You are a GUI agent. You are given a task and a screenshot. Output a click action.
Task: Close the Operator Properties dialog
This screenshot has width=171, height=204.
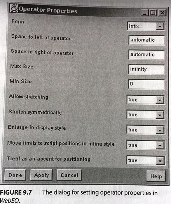(x=162, y=13)
